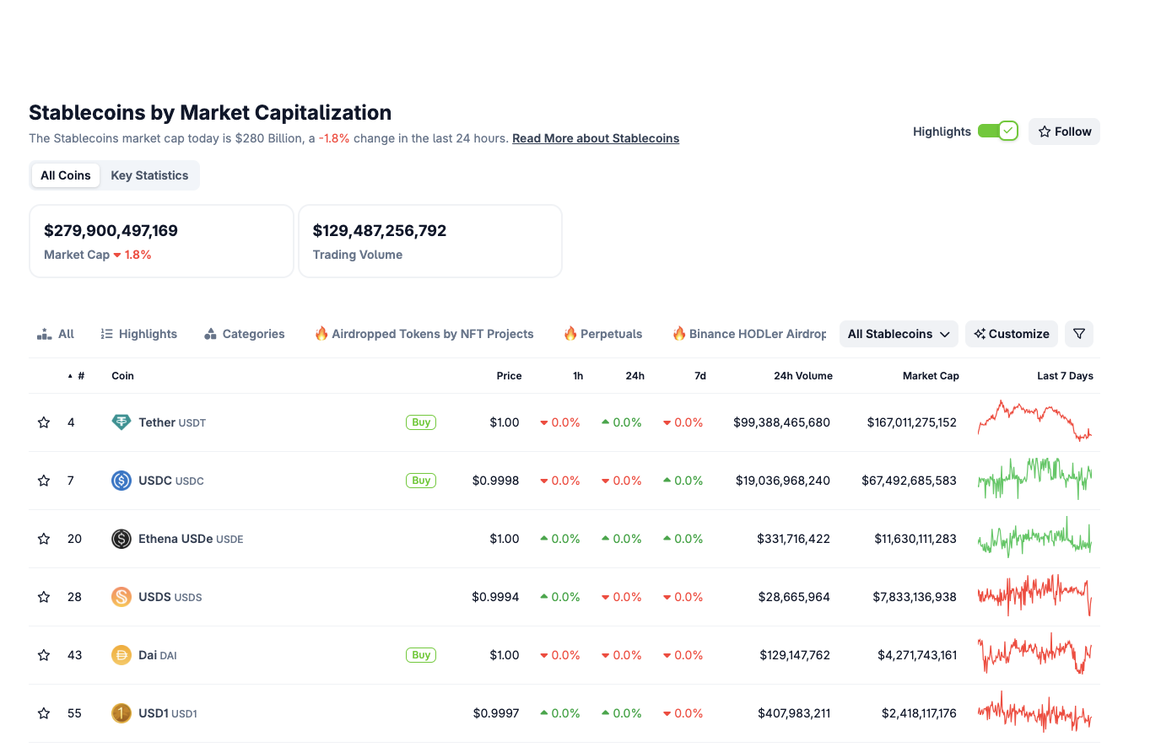Viewport: 1161px width, 747px height.
Task: Click the Ethena USDe coin logo icon
Action: pyautogui.click(x=121, y=539)
